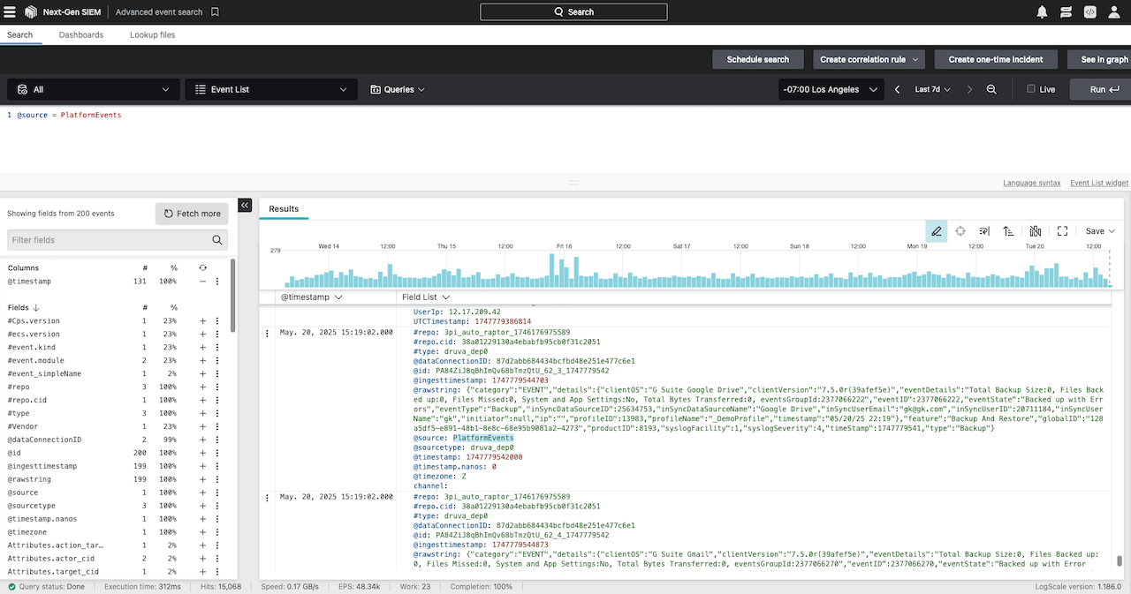Go to next time interval arrow
This screenshot has height=594, width=1131.
click(969, 89)
